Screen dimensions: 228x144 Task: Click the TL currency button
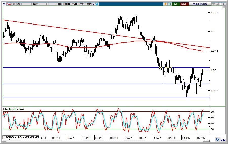tap(48, 4)
